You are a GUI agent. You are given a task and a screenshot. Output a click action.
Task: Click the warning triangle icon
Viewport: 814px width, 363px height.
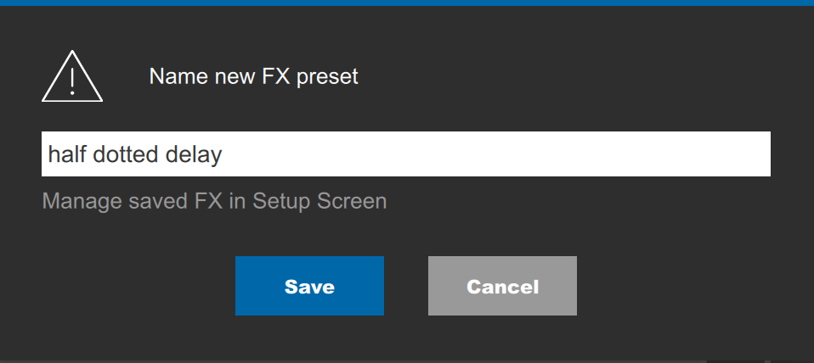click(72, 76)
